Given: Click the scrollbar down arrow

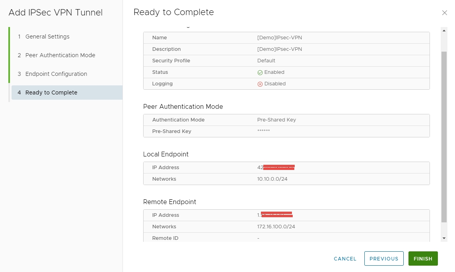Looking at the screenshot, I should pos(444,238).
